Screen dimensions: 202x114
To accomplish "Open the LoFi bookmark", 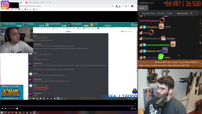I will (21, 9).
